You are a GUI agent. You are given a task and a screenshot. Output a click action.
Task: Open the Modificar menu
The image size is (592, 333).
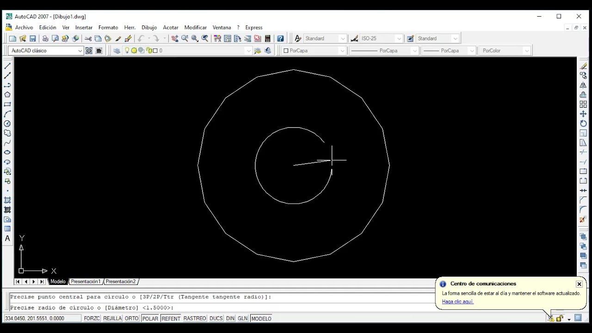[195, 27]
